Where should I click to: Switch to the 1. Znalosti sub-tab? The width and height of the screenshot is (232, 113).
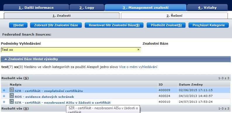pyautogui.click(x=62, y=16)
